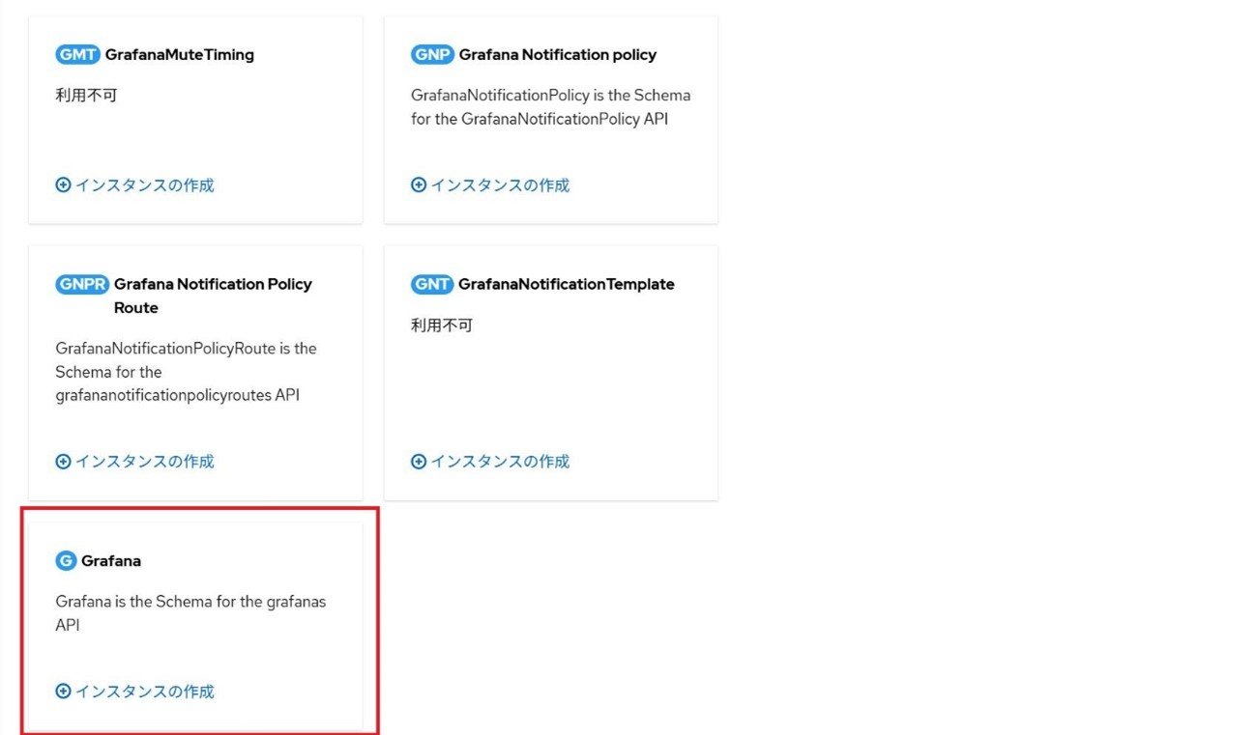Click the G badge beside Grafana

pos(66,561)
